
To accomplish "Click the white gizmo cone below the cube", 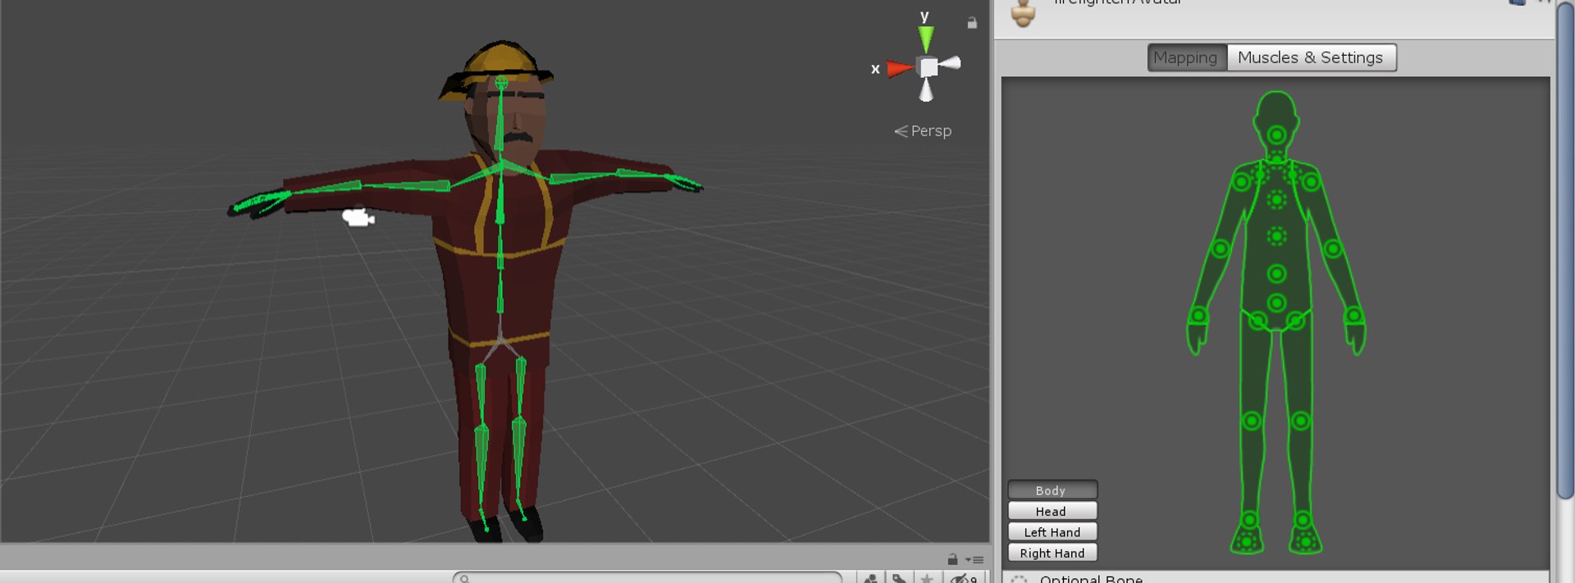I will point(926,90).
